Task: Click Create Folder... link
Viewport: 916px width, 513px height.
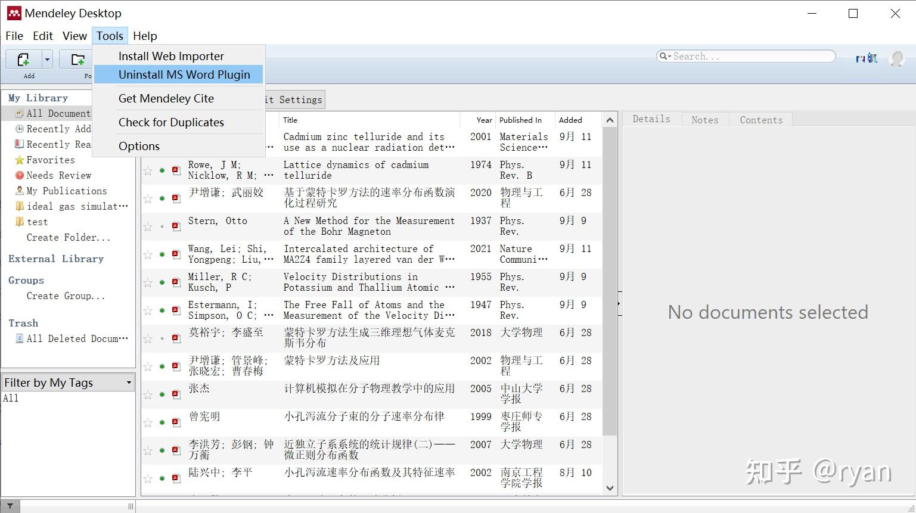Action: tap(69, 237)
